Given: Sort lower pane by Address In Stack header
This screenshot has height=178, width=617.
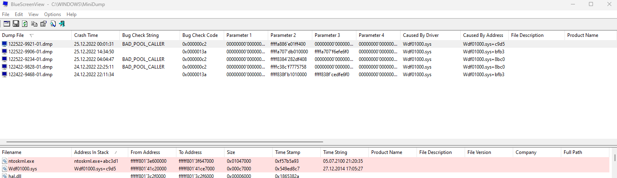Looking at the screenshot, I should tap(100, 152).
